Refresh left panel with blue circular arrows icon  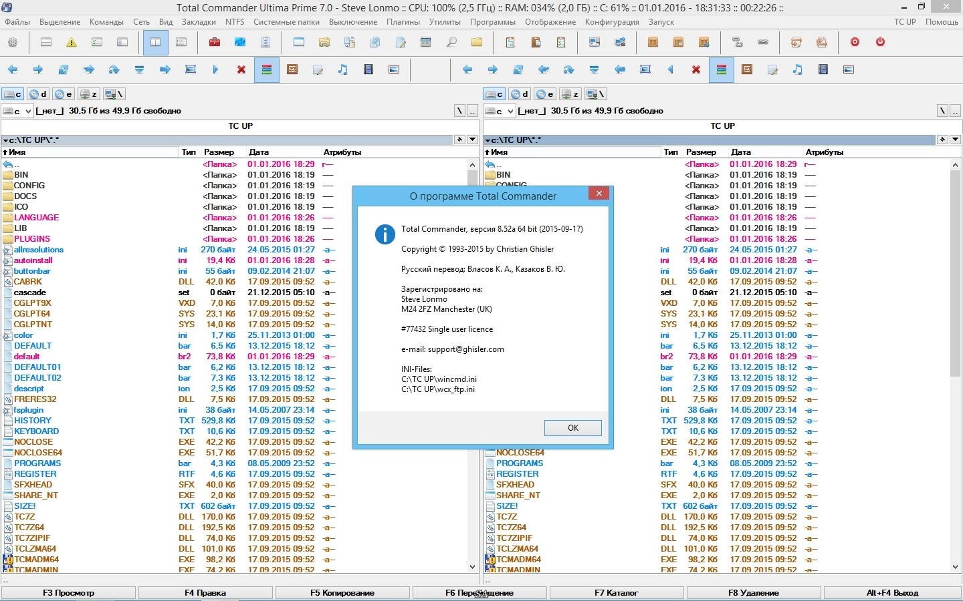[64, 69]
